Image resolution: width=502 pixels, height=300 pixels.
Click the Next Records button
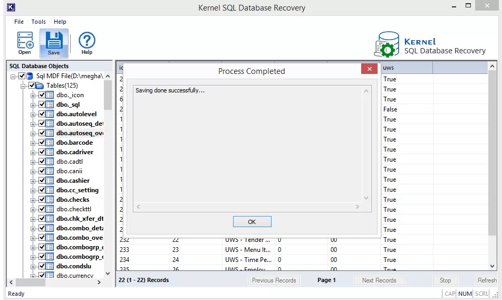tap(379, 280)
